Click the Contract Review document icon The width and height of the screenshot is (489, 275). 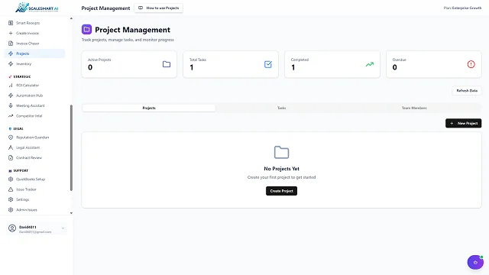(x=11, y=158)
